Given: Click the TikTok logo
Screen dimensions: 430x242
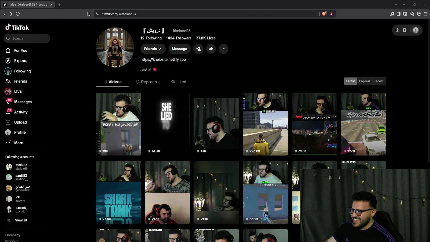Looking at the screenshot, I should click(17, 27).
